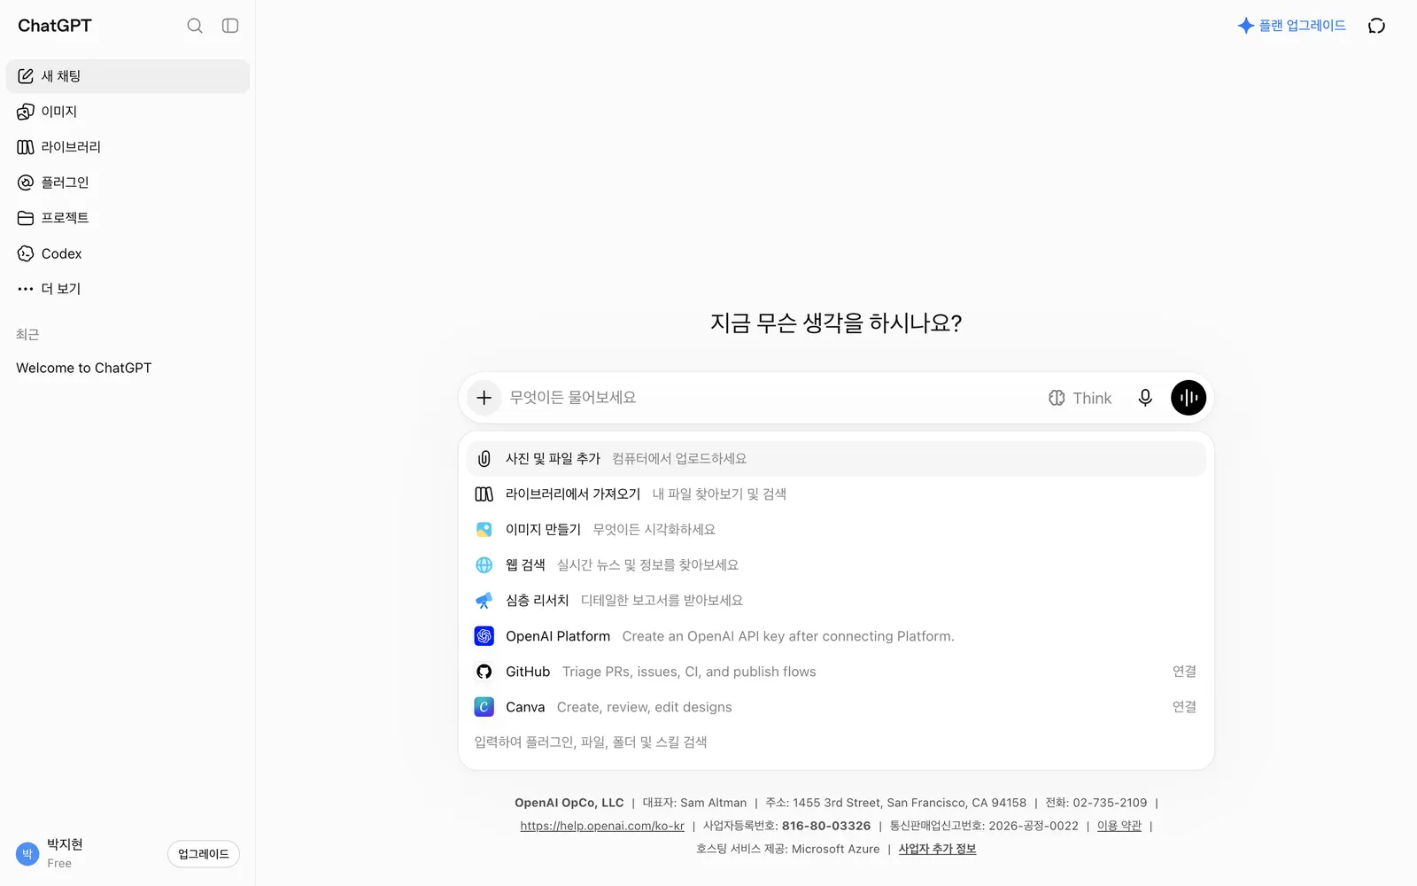Select the GitHub plugin entry

(x=836, y=672)
